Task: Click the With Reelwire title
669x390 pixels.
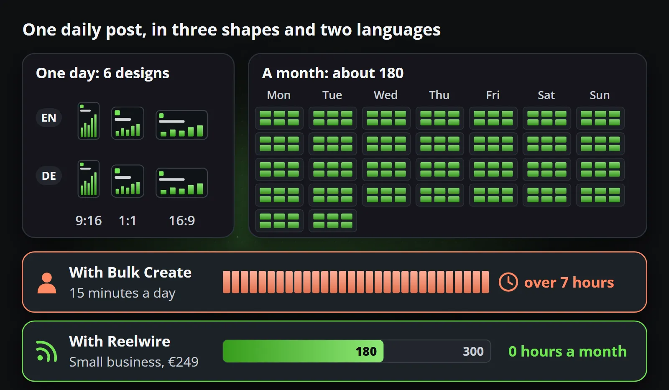Action: (x=120, y=342)
